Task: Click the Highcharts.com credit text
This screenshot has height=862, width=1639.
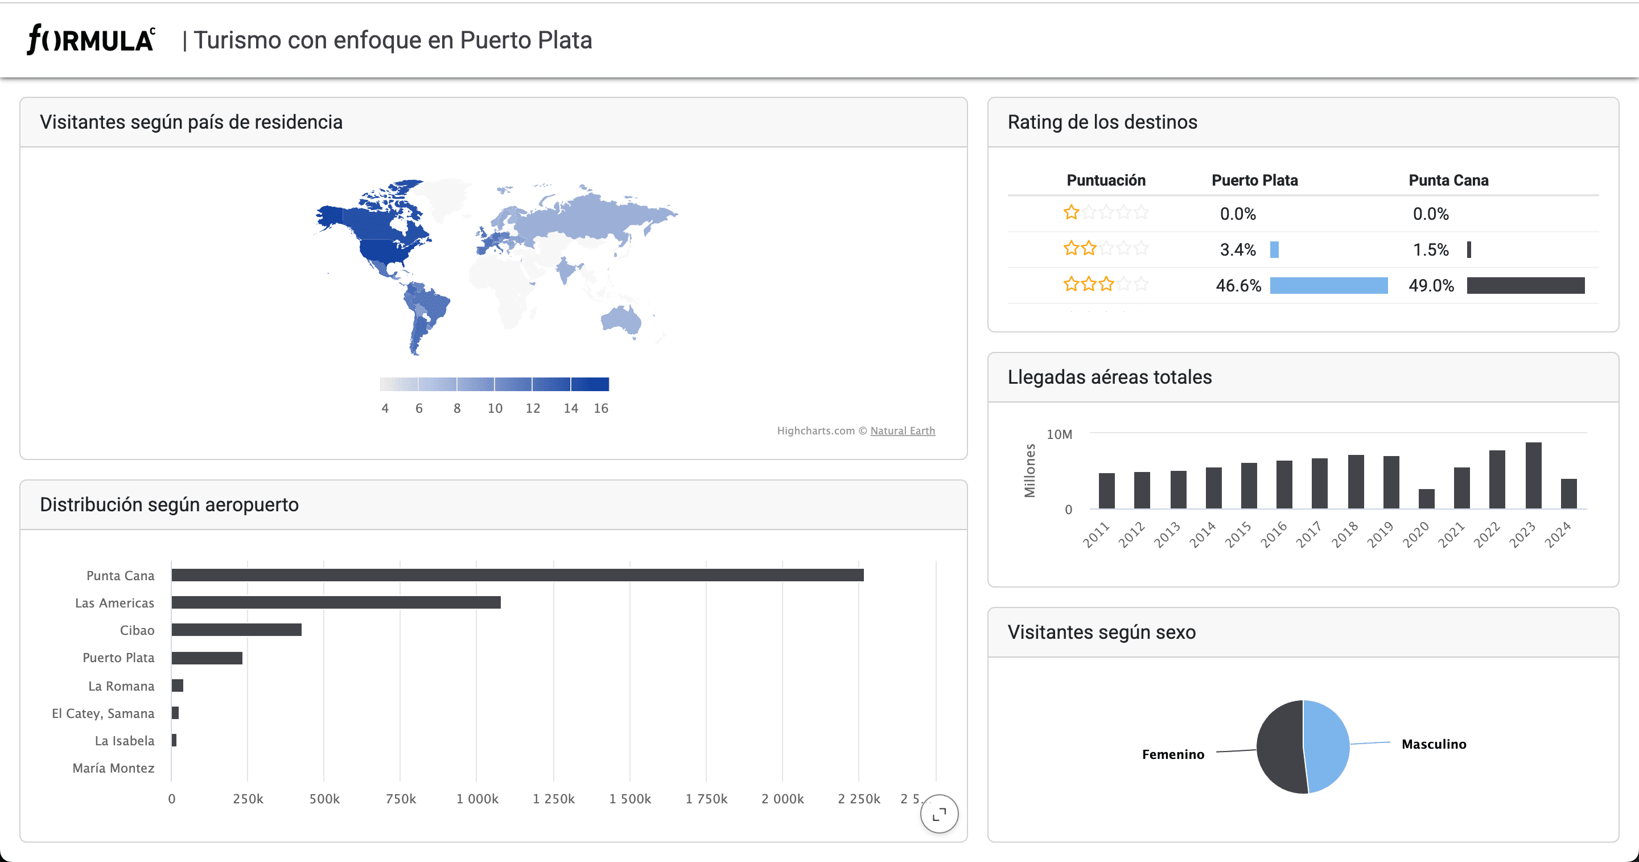Action: point(816,430)
